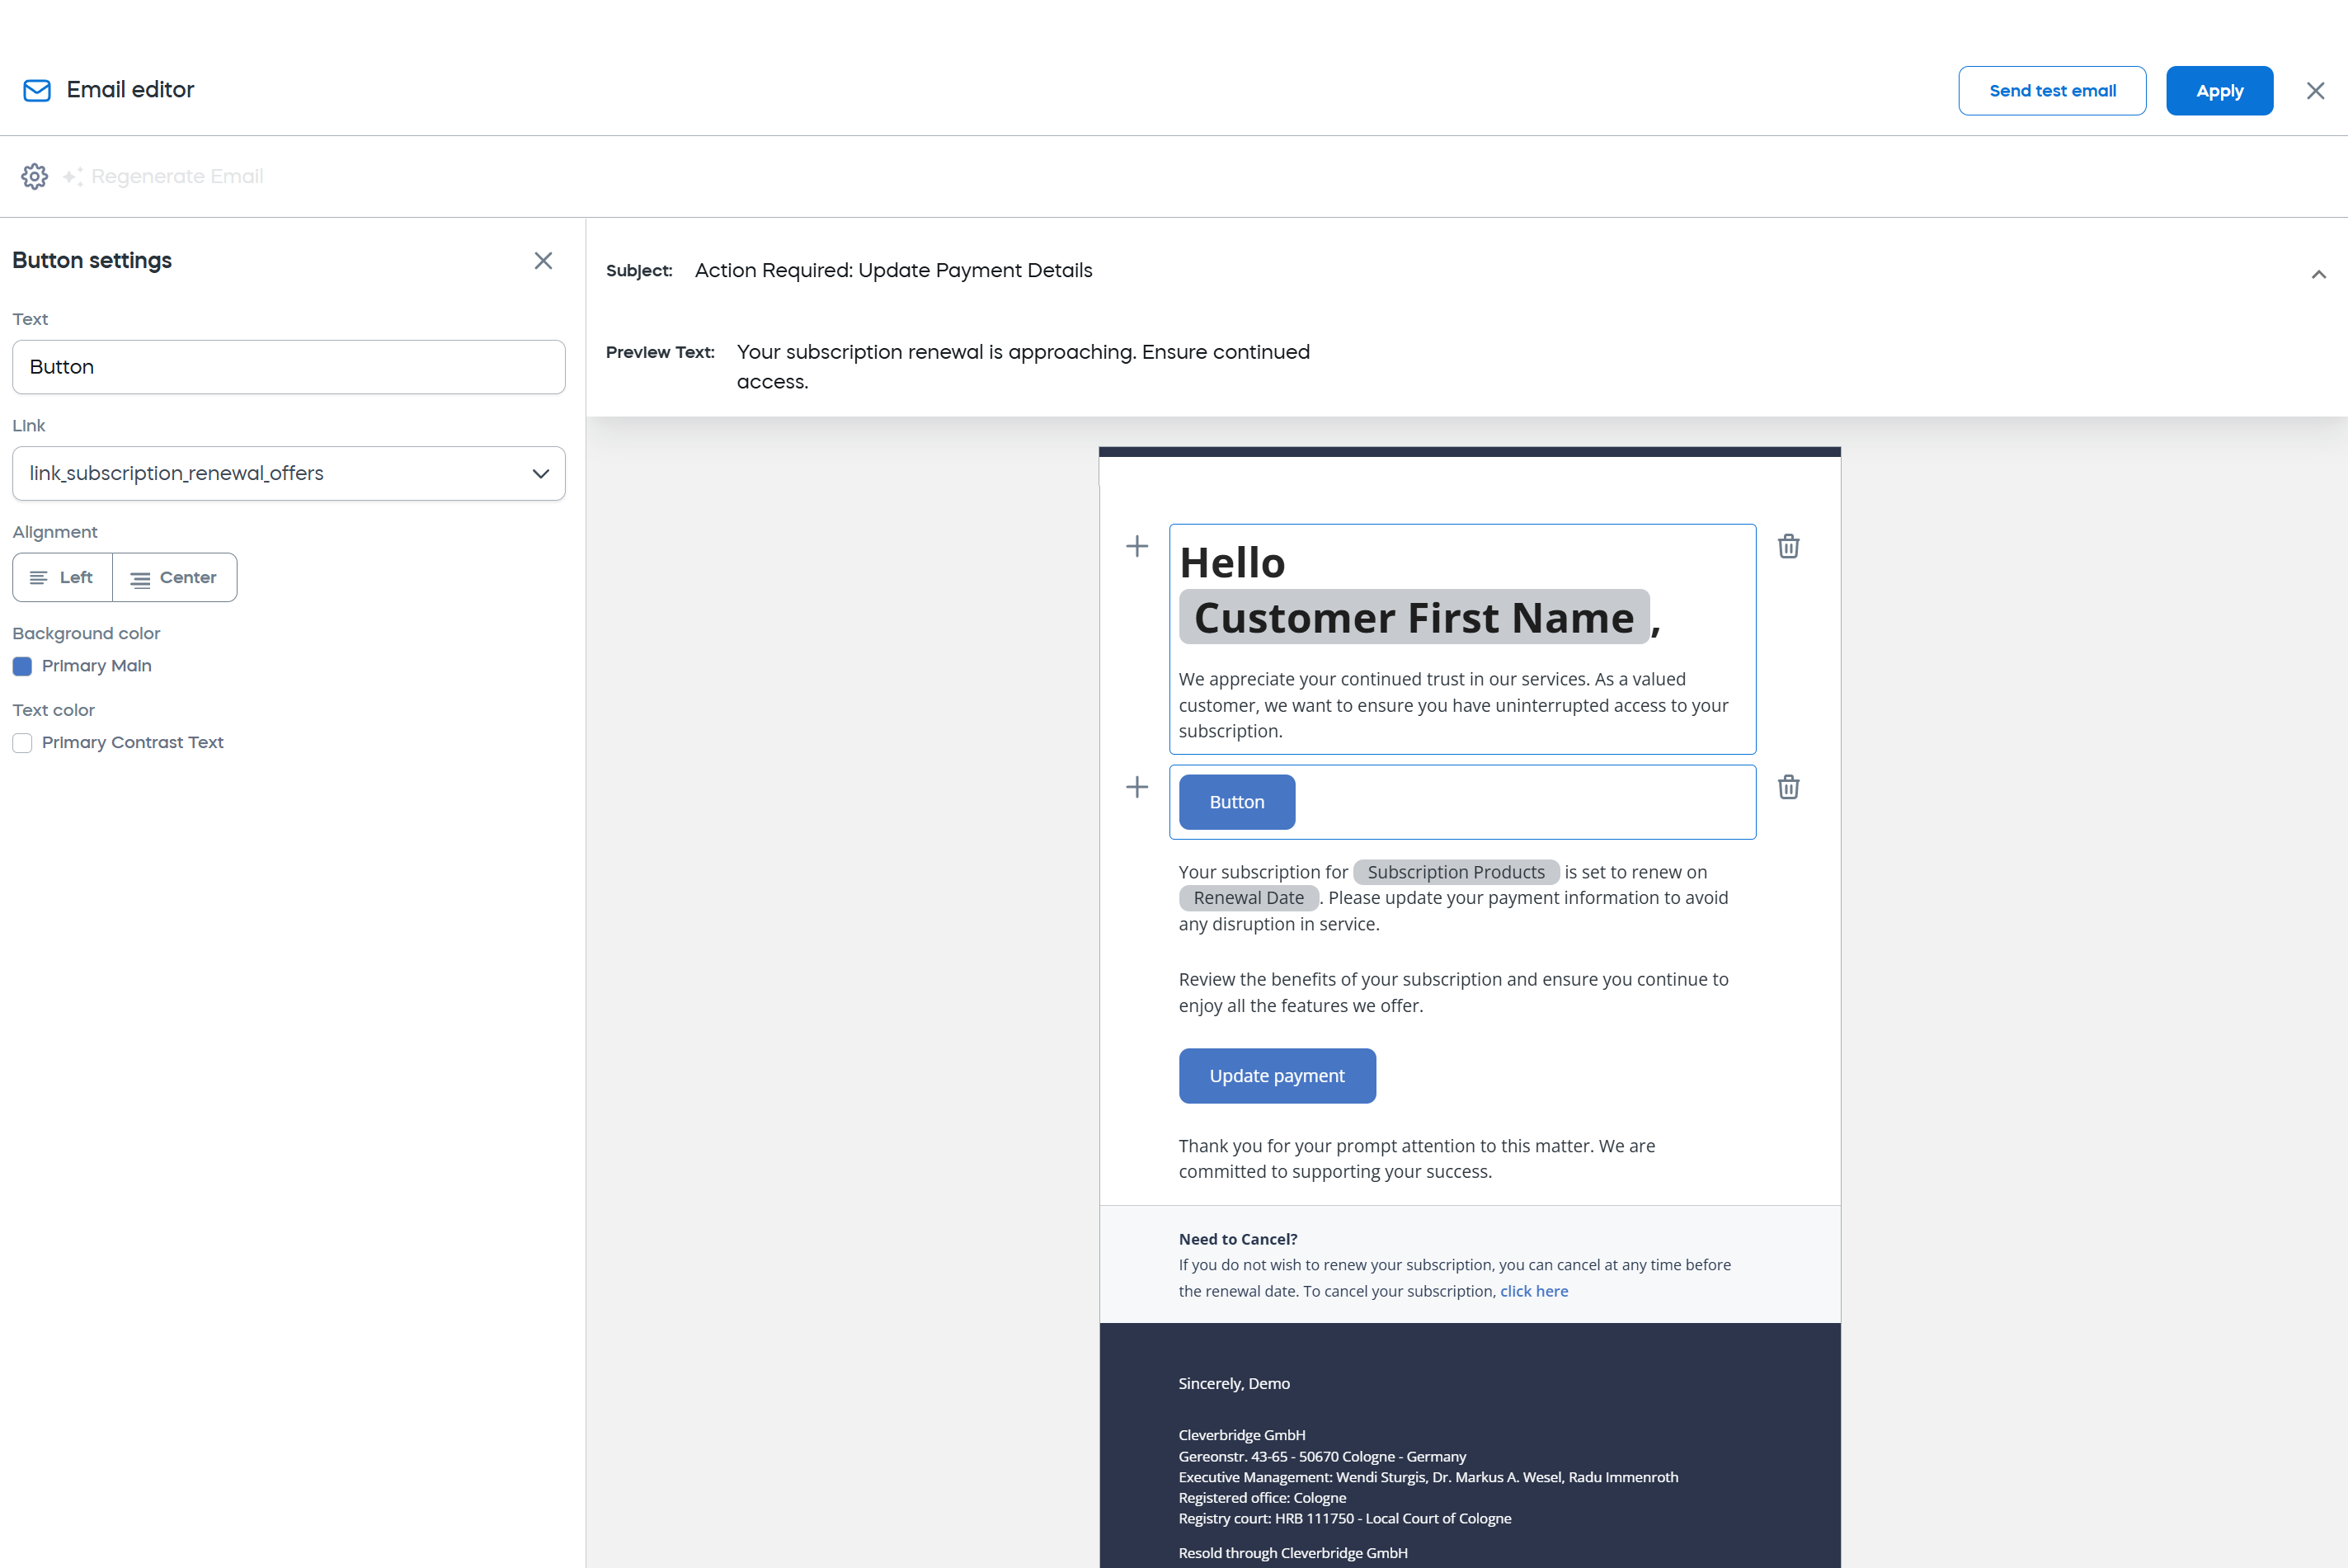2348x1568 pixels.
Task: Click the add block icon above button section
Action: click(x=1136, y=788)
